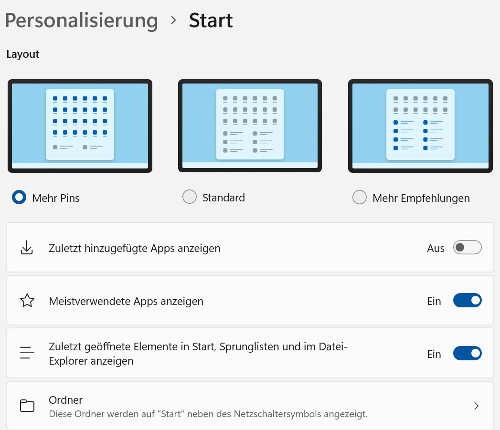Disable Meistverwendete Apps anzeigen toggle
This screenshot has width=500, height=430.
point(467,301)
